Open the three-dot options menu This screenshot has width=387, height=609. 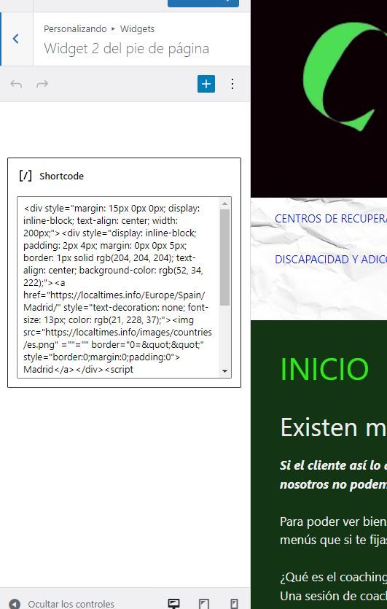(x=232, y=84)
